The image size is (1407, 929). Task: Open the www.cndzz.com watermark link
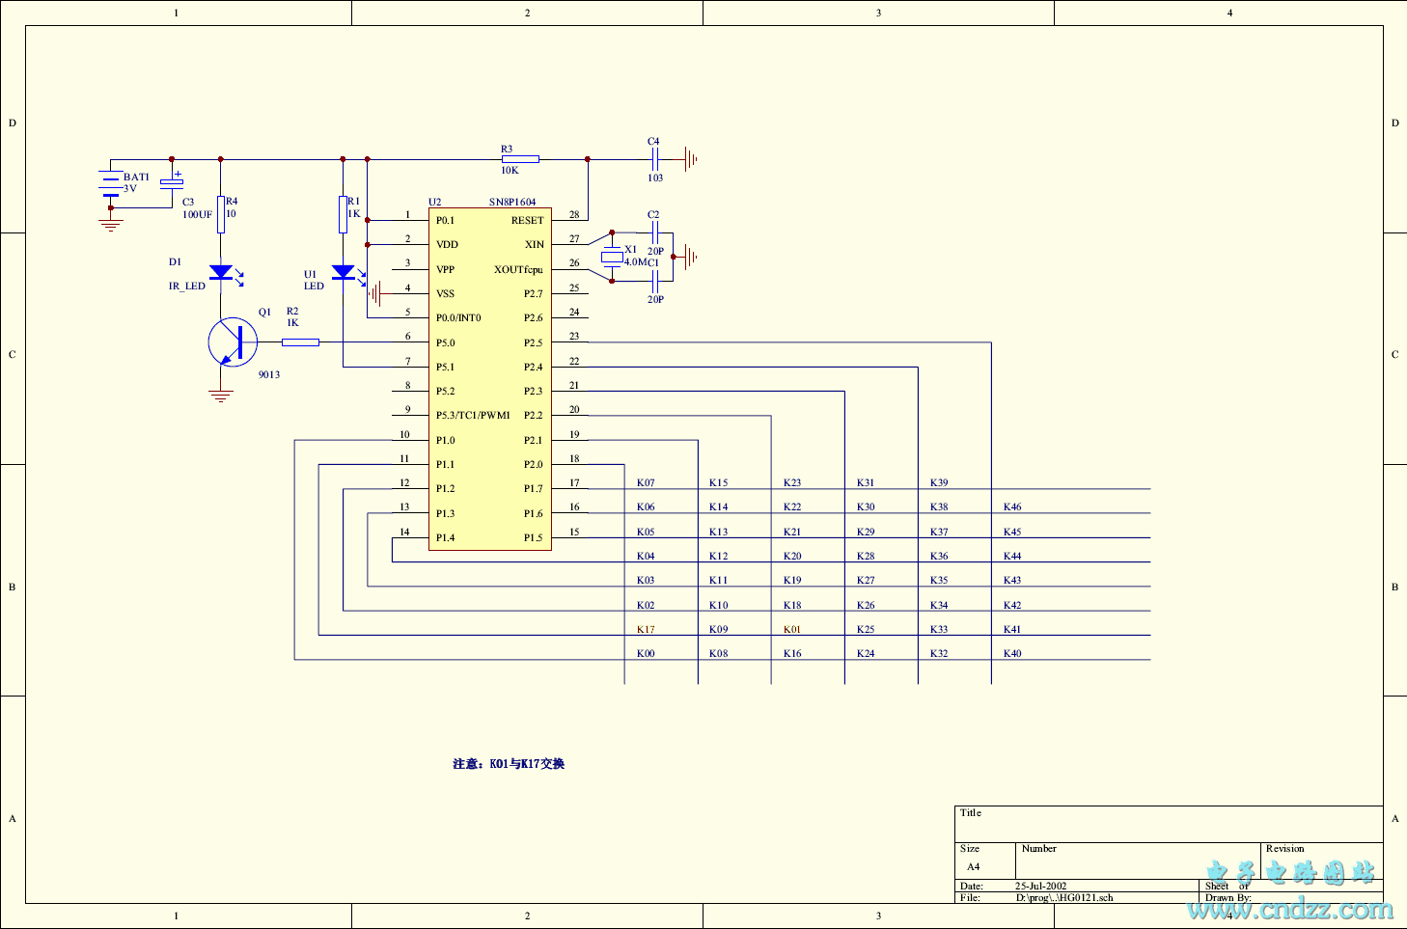click(x=1290, y=909)
